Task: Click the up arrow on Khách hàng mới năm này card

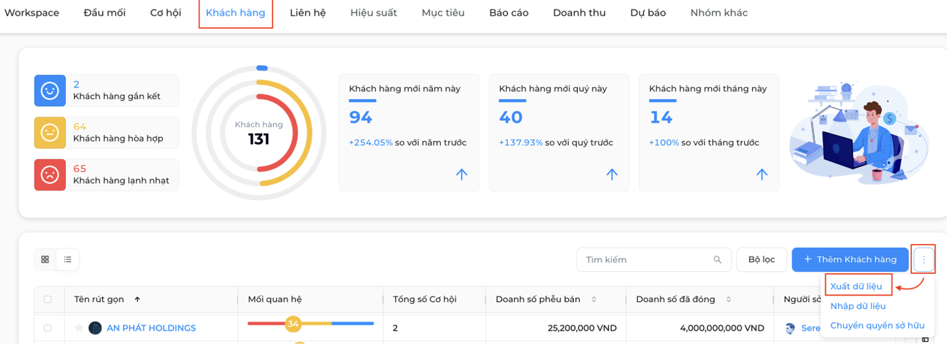Action: [x=462, y=174]
